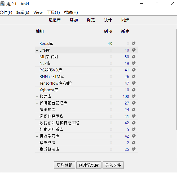Image resolution: width=177 pixels, height=173 pixels.
Task: Open options gear for 代码库 deck
Action: click(134, 96)
